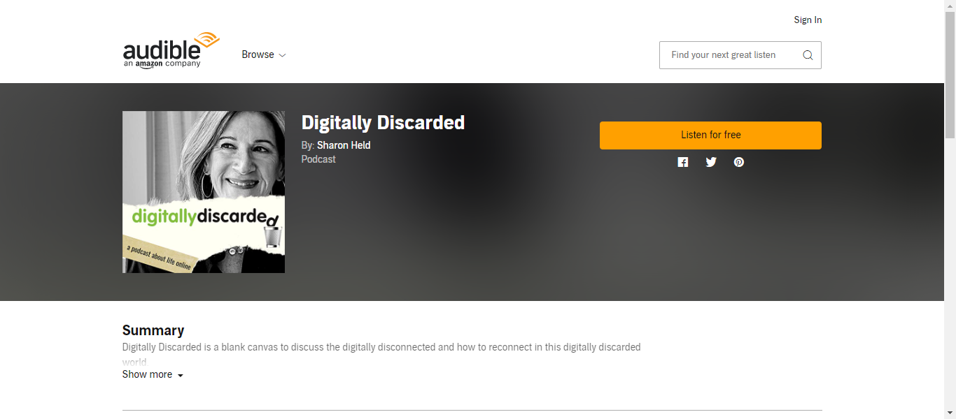Image resolution: width=956 pixels, height=419 pixels.
Task: Click the Summary heading
Action: (153, 330)
